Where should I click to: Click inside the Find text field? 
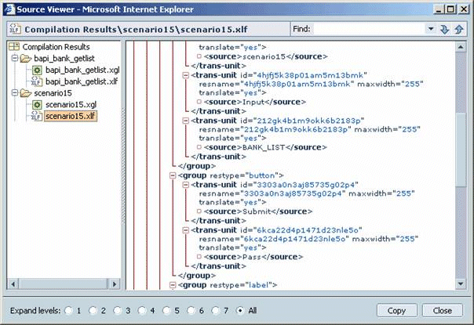(x=369, y=29)
